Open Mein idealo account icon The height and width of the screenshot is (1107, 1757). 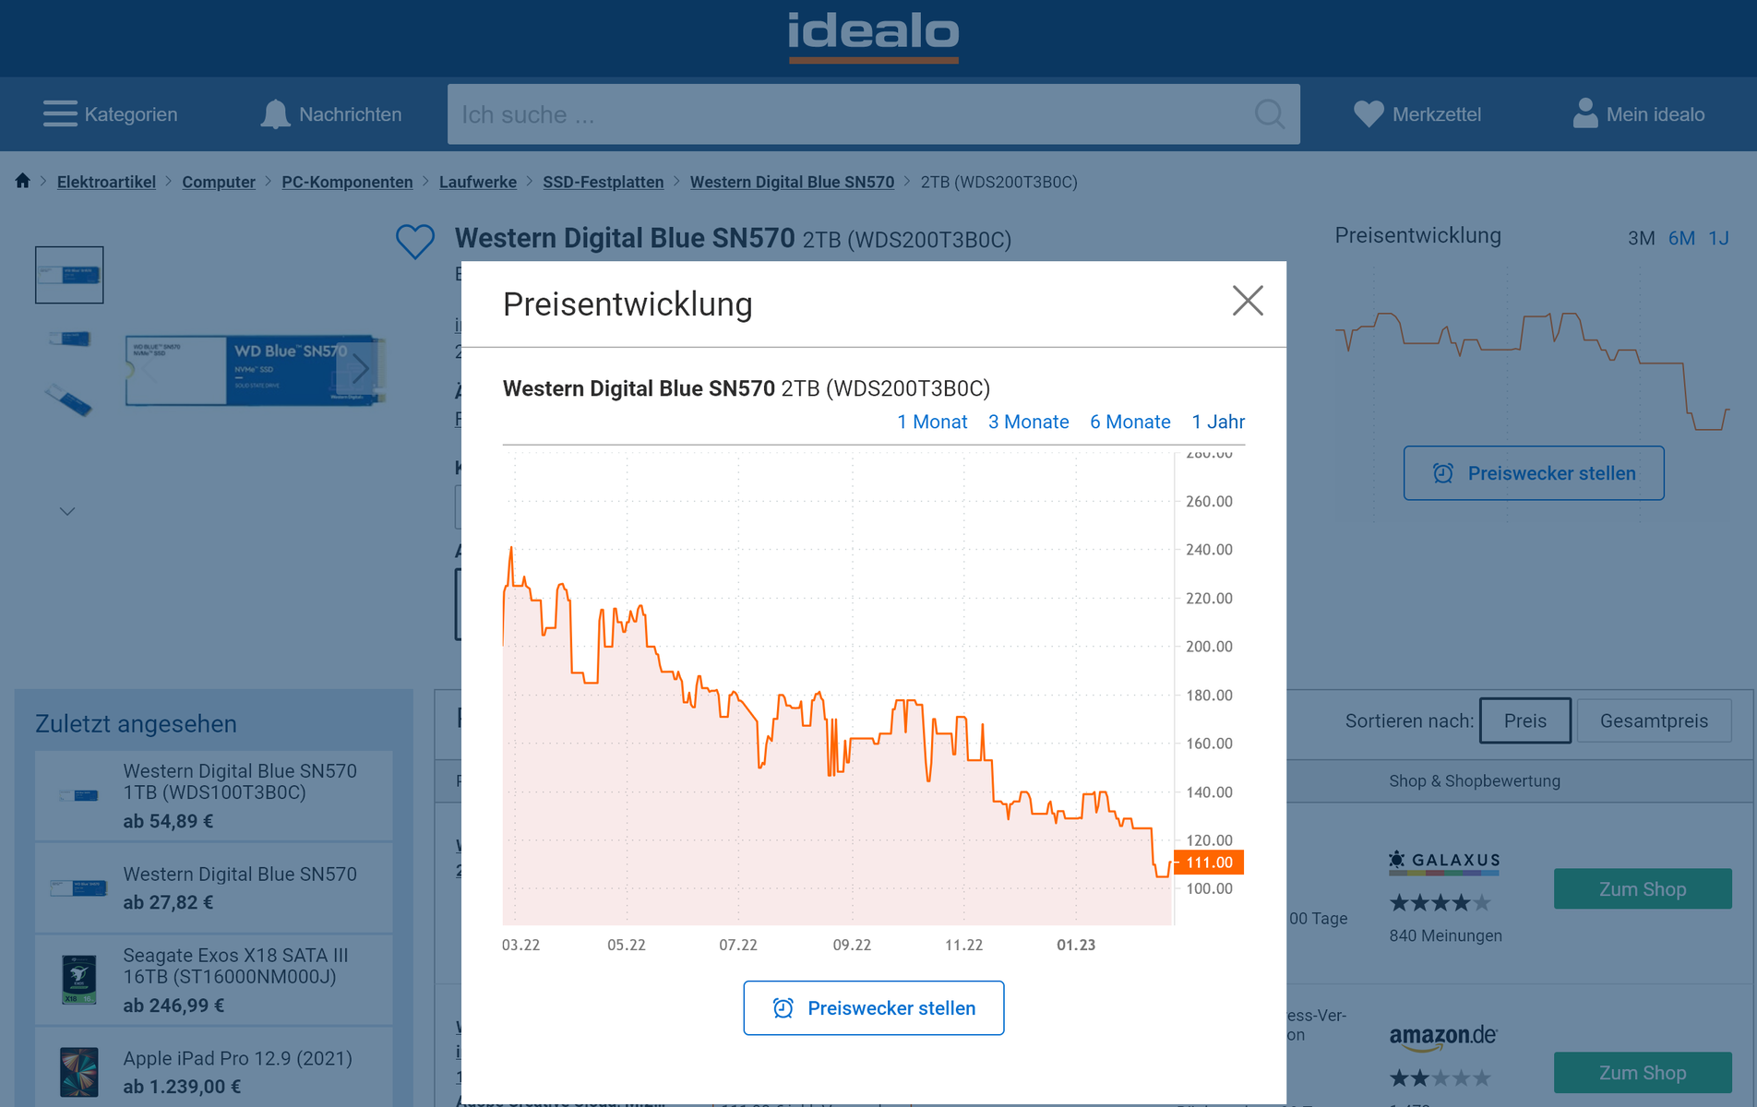point(1584,113)
